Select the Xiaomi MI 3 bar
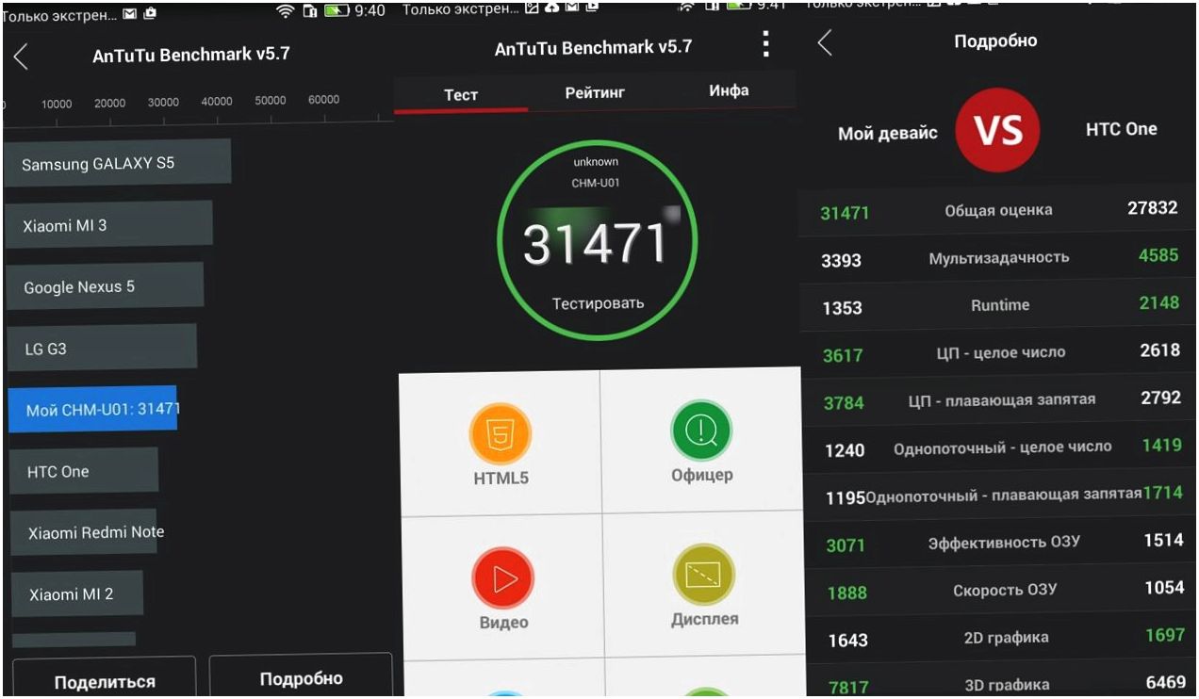 [108, 224]
